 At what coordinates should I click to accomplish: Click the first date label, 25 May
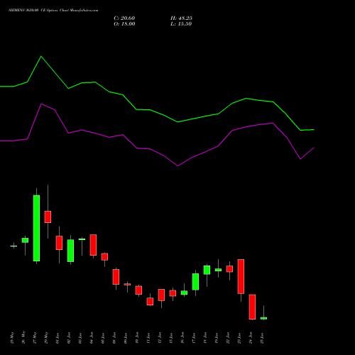(12, 338)
